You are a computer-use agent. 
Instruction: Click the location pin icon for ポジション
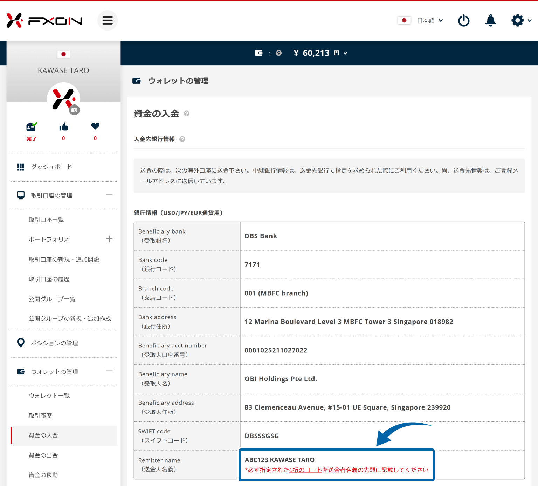21,343
